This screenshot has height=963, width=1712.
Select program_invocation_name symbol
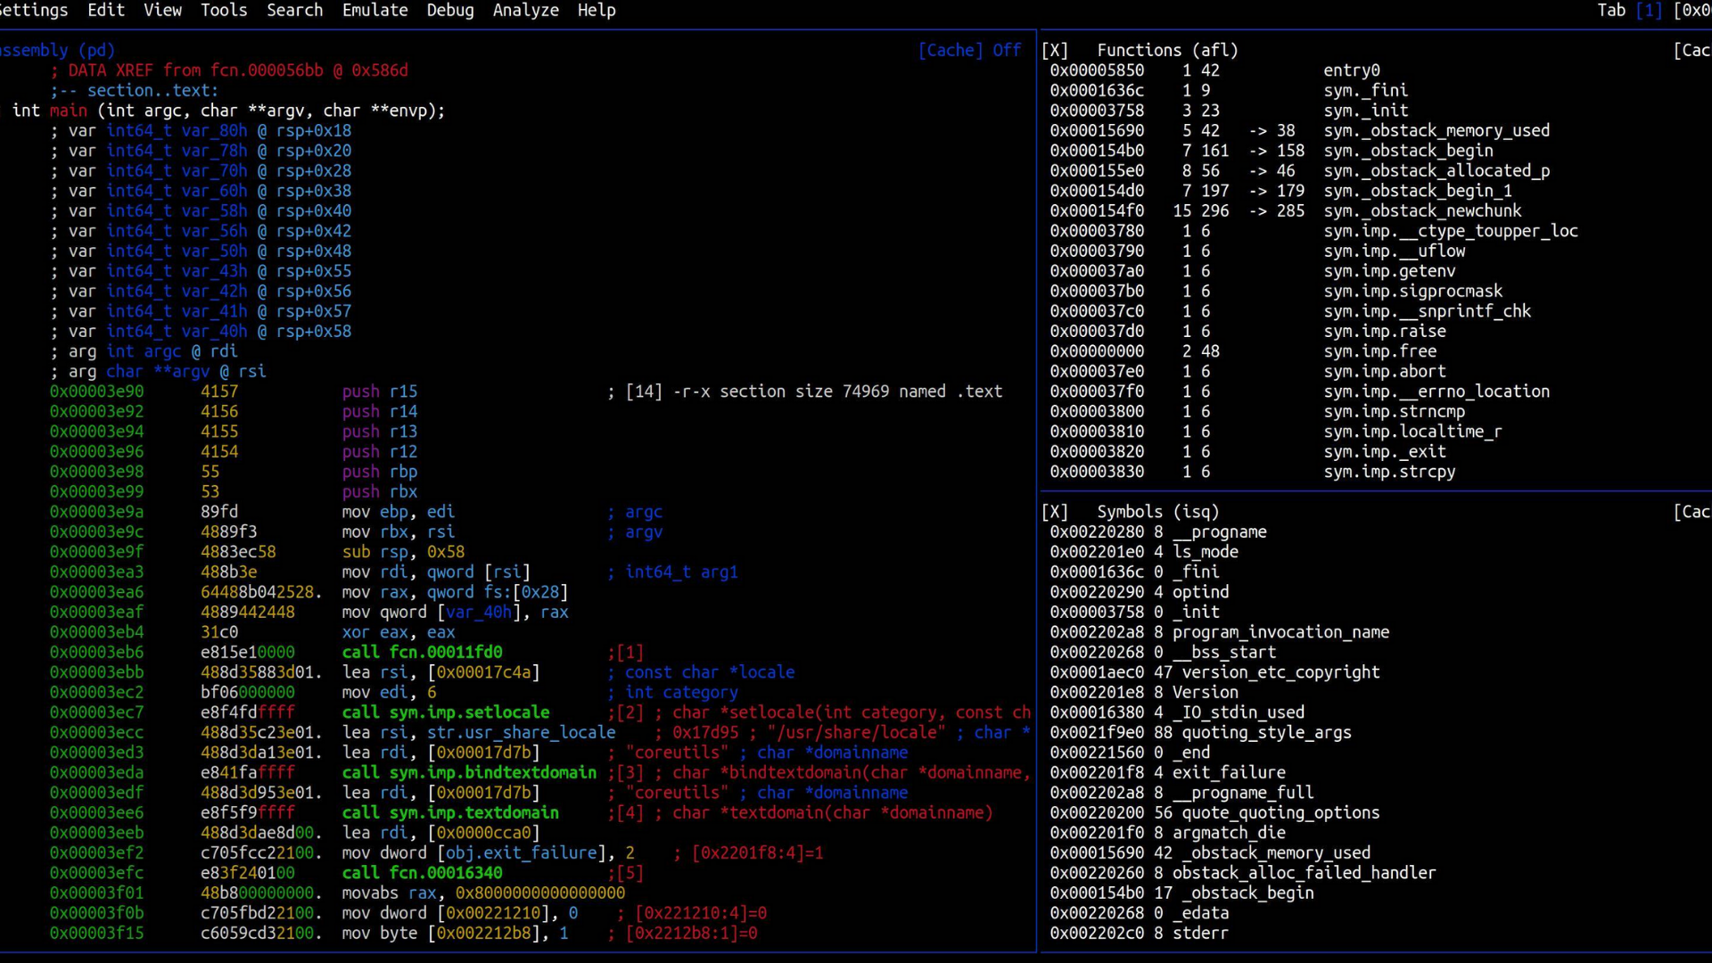tap(1280, 631)
